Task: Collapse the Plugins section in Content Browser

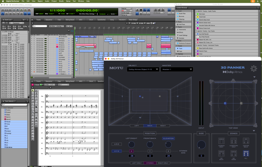Action: 177,27
